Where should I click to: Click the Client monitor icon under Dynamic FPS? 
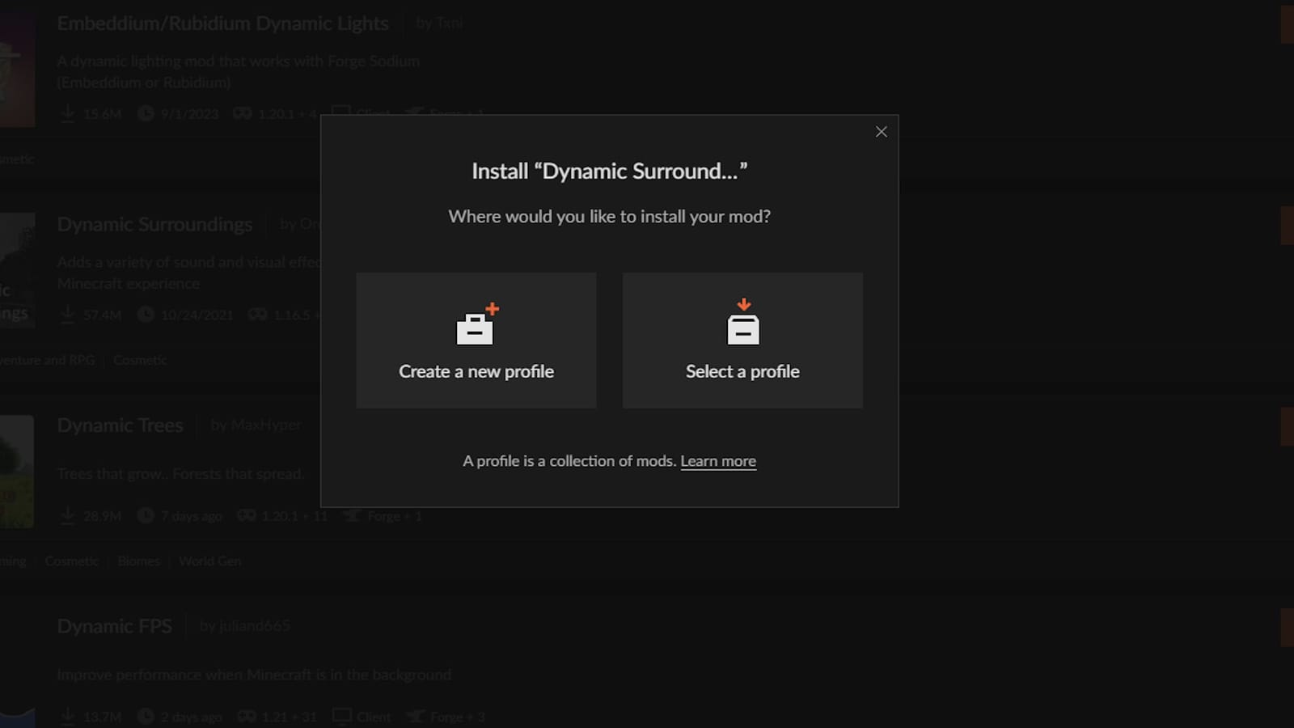pyautogui.click(x=342, y=717)
